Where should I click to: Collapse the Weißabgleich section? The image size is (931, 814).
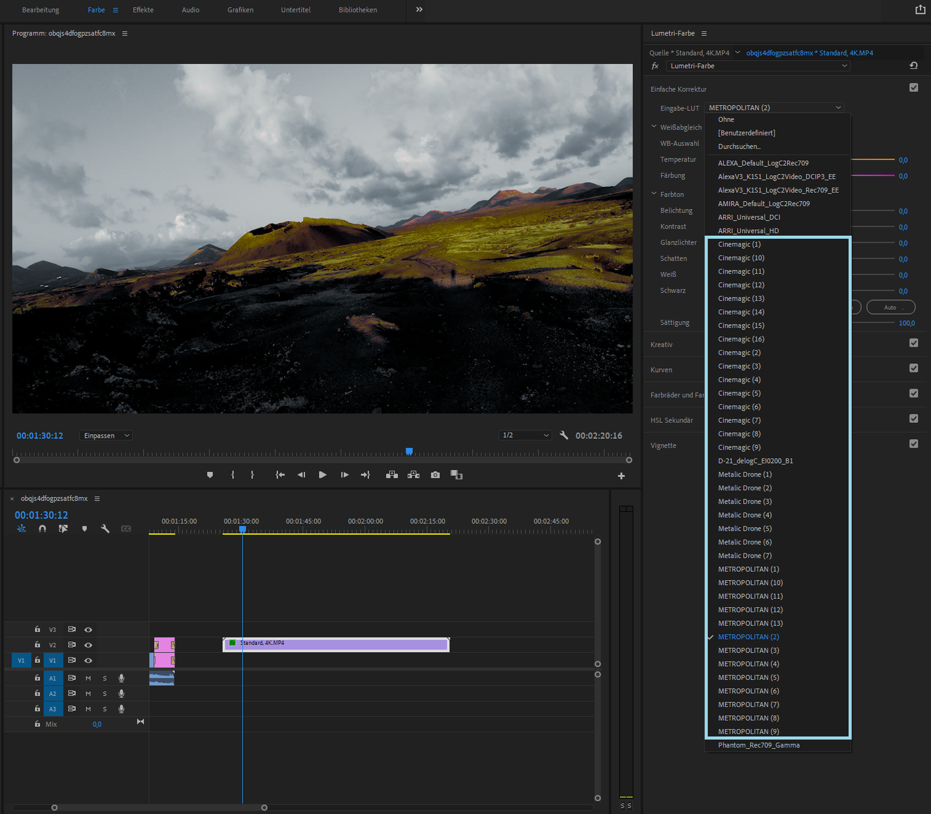654,127
